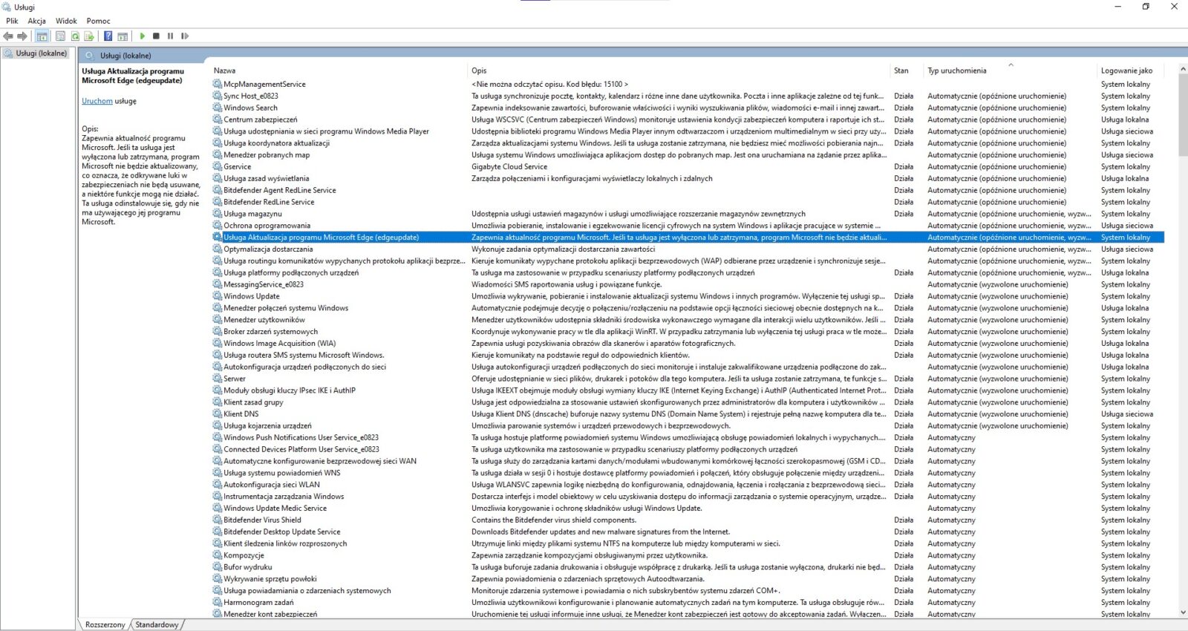This screenshot has height=631, width=1188.
Task: Click the scrollbar down arrow in services list
Action: click(x=1183, y=612)
